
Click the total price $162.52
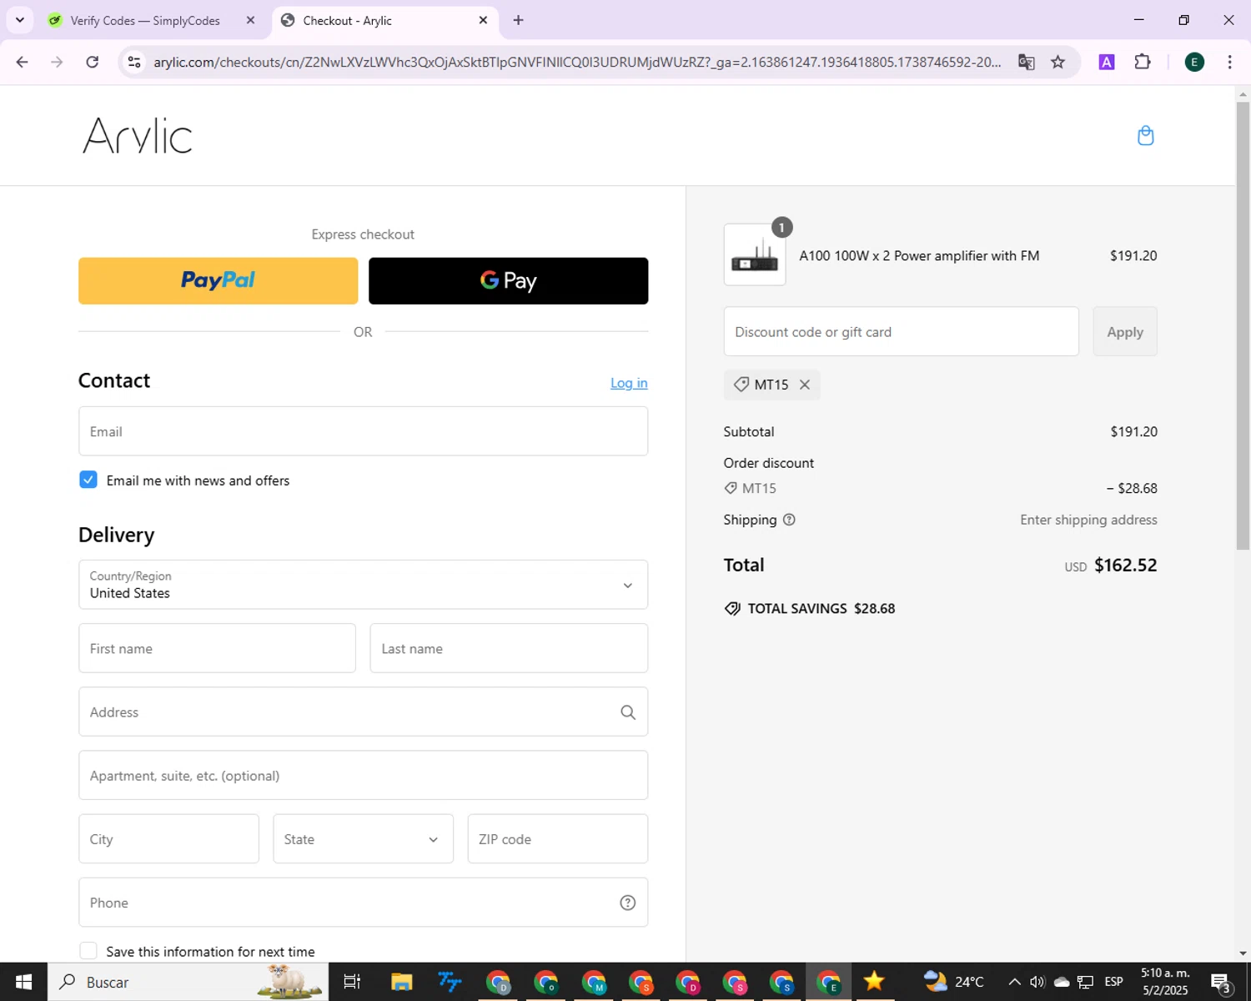1125,566
